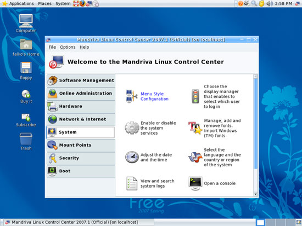Click the Software Management box icon

pyautogui.click(x=53, y=80)
